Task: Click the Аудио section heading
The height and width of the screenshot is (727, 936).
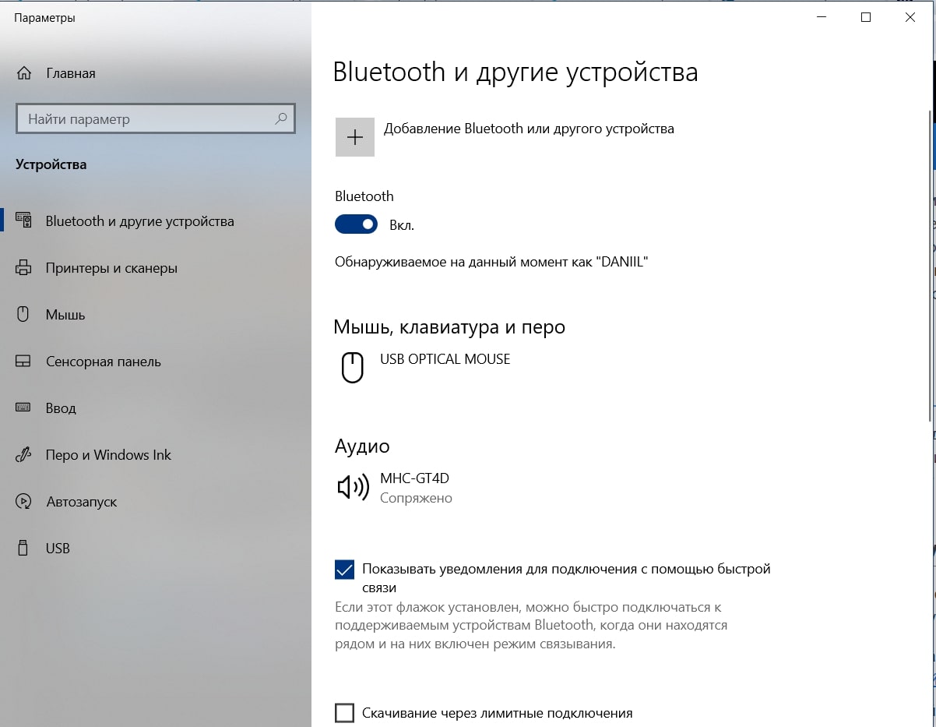Action: [362, 446]
